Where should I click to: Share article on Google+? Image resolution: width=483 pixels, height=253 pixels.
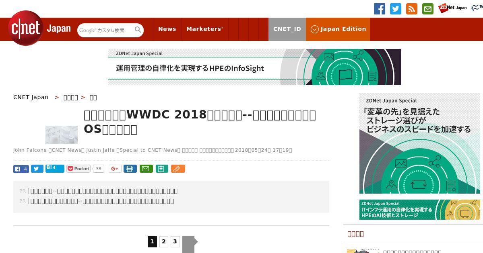tap(115, 169)
